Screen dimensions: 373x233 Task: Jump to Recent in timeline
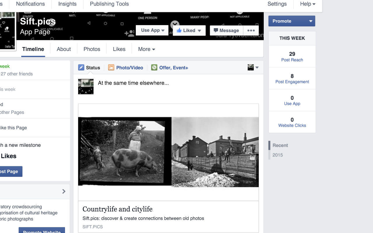click(x=280, y=145)
